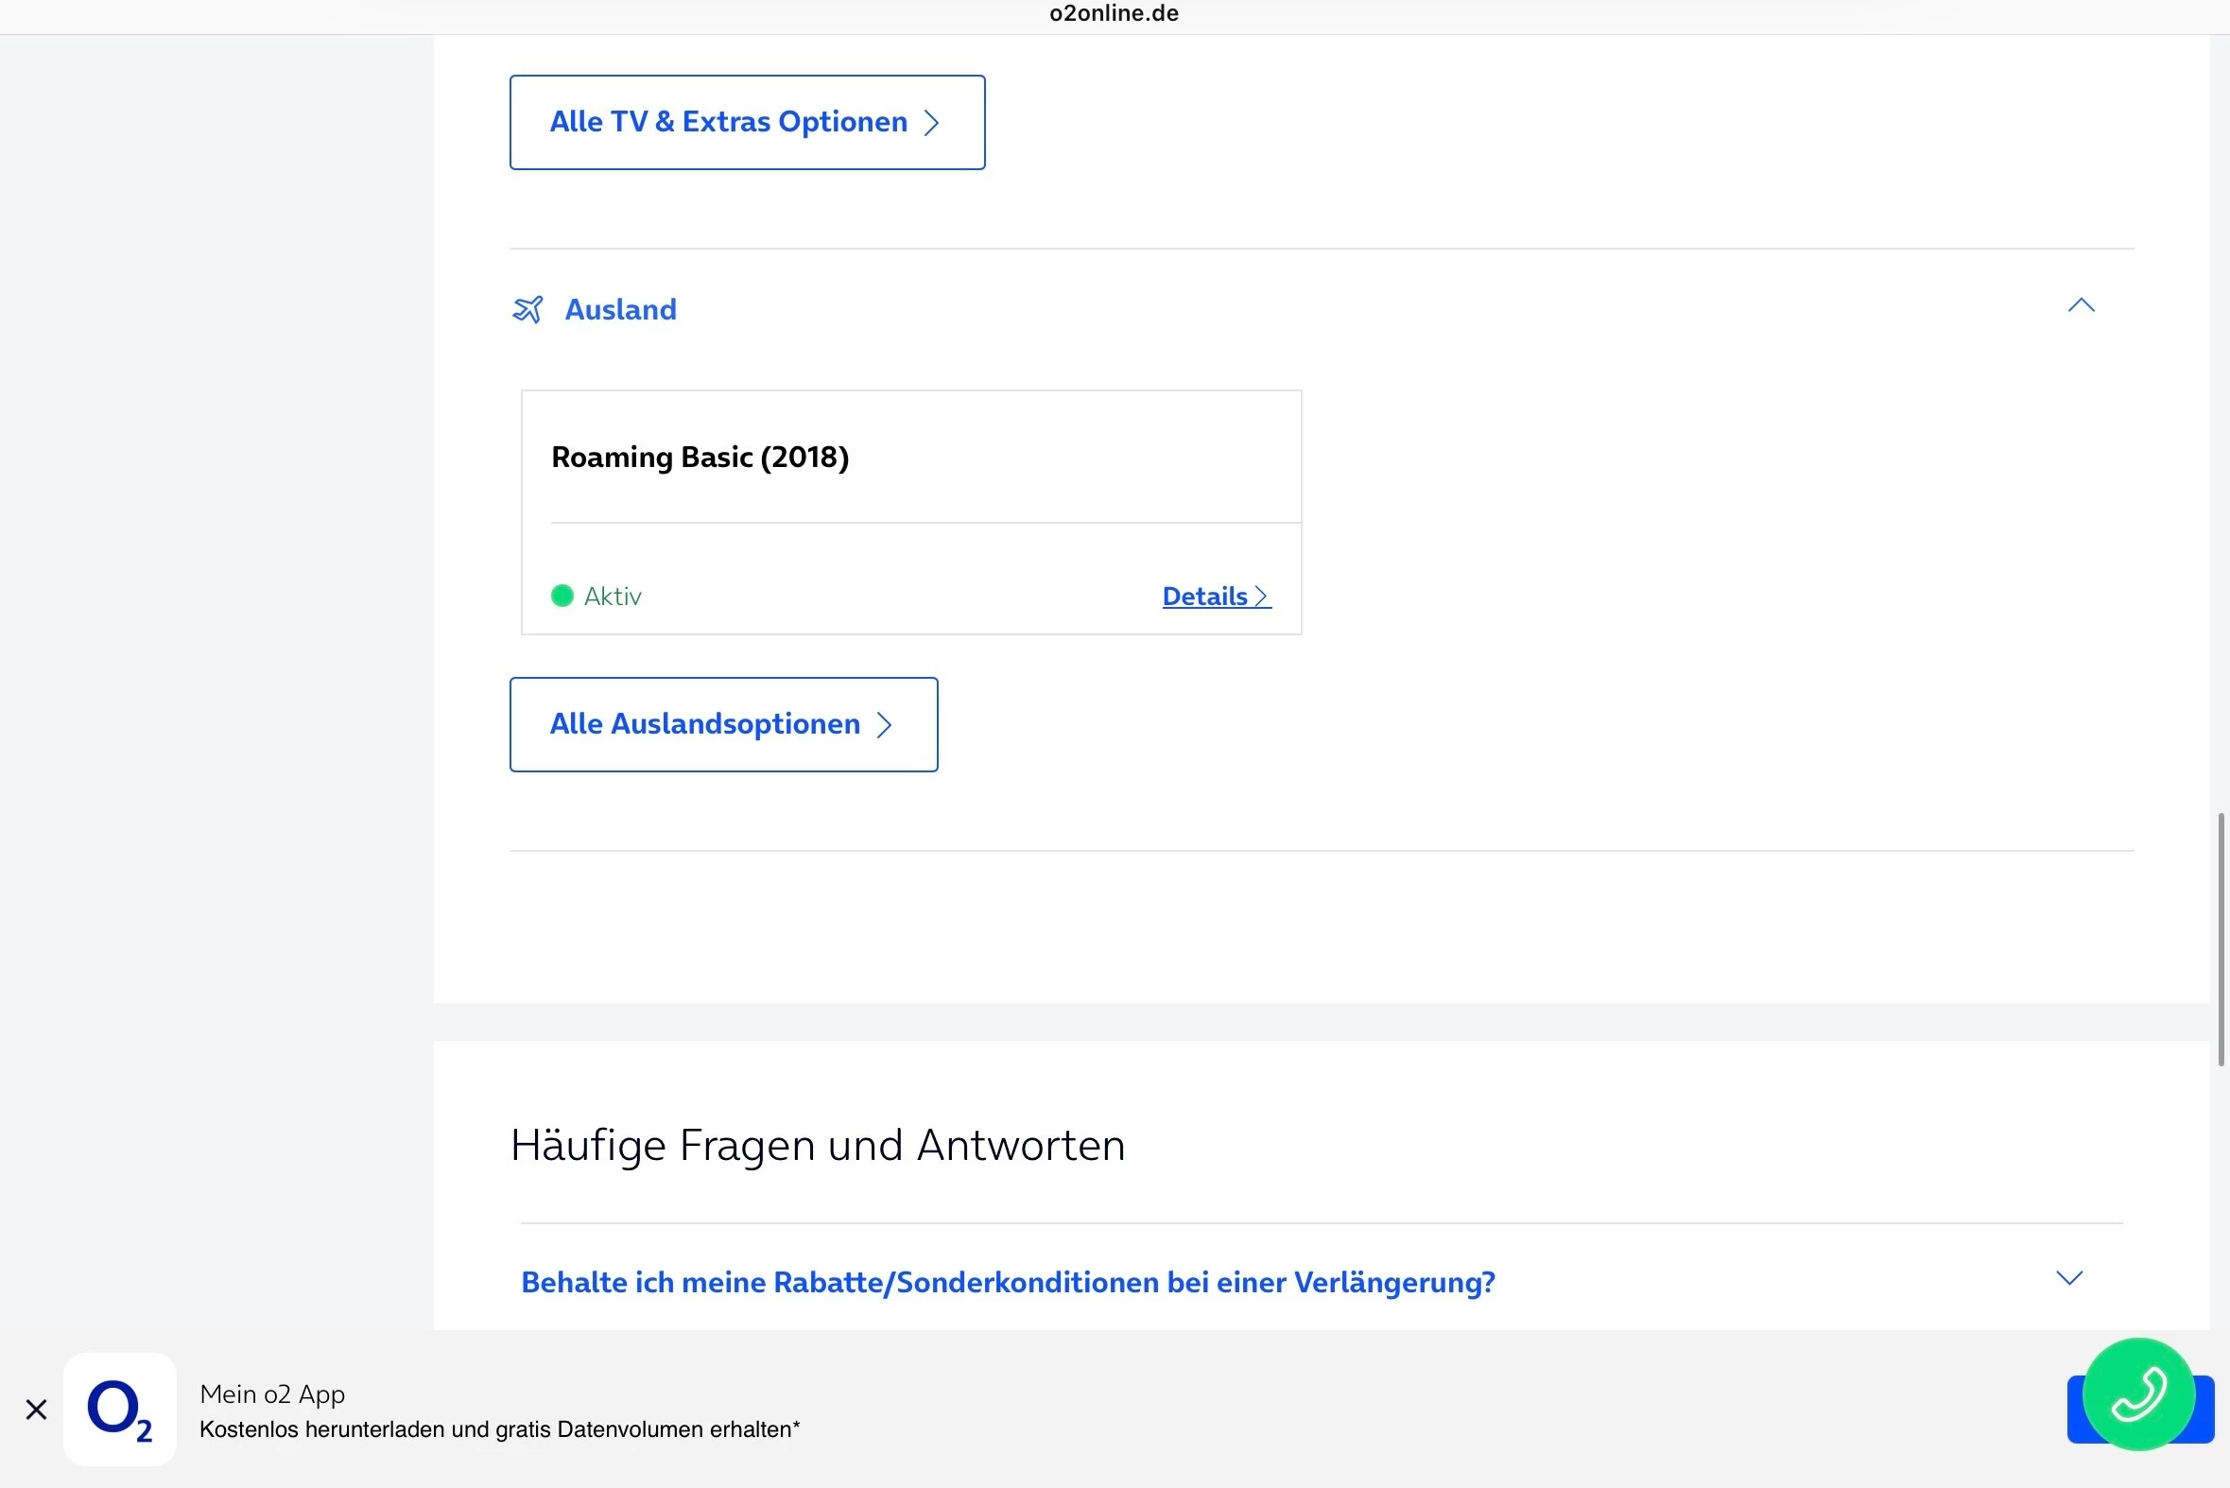Click the Ausland airplane icon
This screenshot has width=2230, height=1488.
point(528,309)
